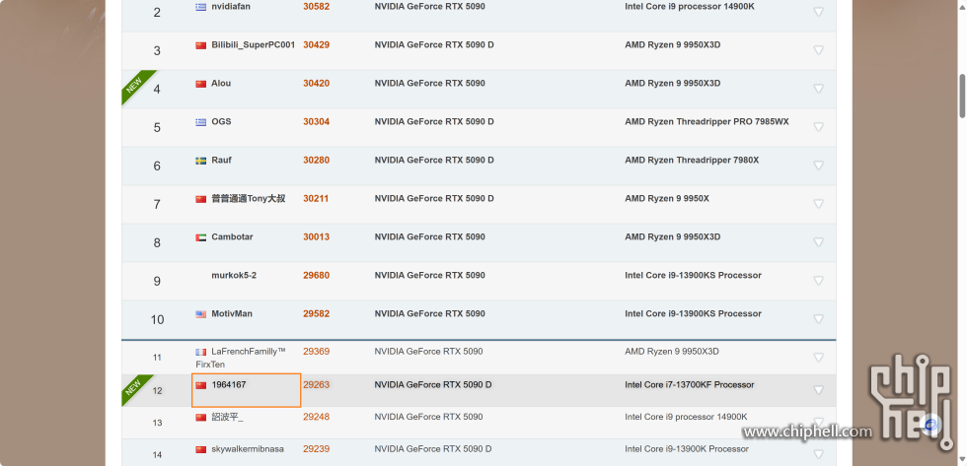Click the China flag beside 1964167

click(x=200, y=385)
